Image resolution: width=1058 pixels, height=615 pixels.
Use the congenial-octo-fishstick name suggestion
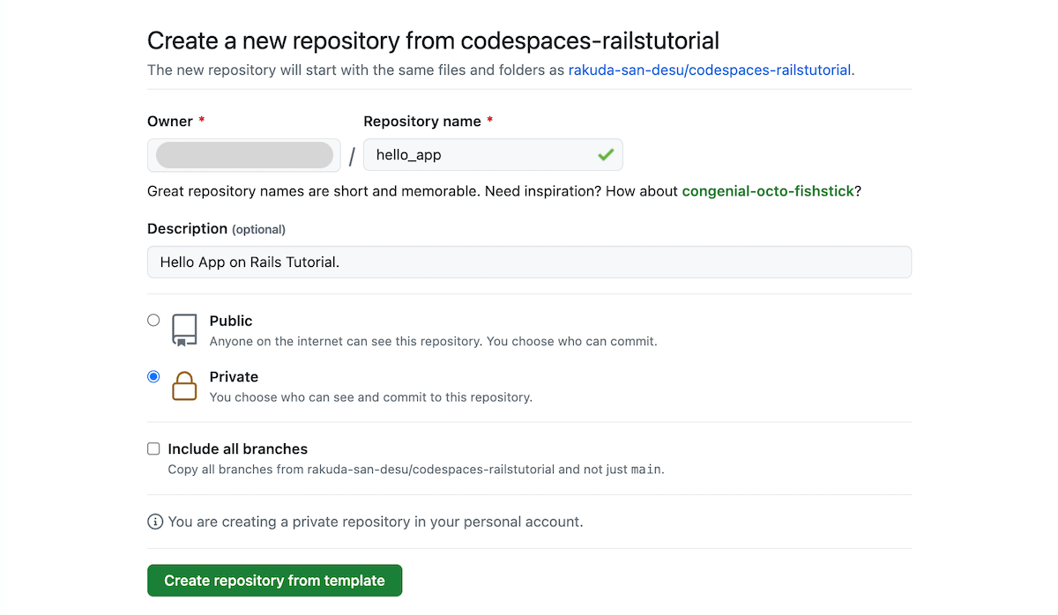(768, 190)
